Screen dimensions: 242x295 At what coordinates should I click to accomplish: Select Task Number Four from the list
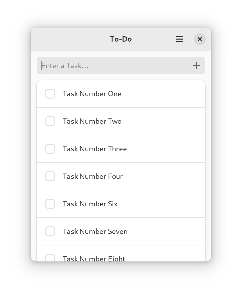click(x=93, y=176)
